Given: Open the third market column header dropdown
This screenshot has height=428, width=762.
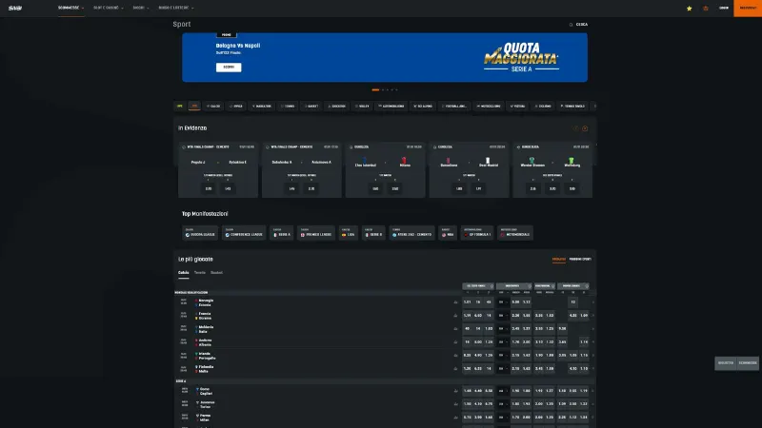Looking at the screenshot, I should (x=545, y=286).
